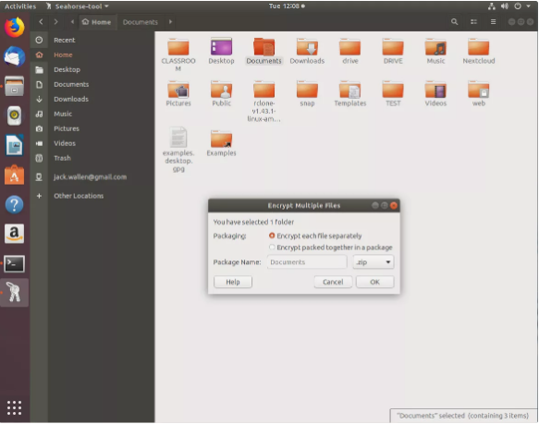Viewport: 539px width, 424px height.
Task: Launch Firefox from the dock
Action: pos(14,27)
